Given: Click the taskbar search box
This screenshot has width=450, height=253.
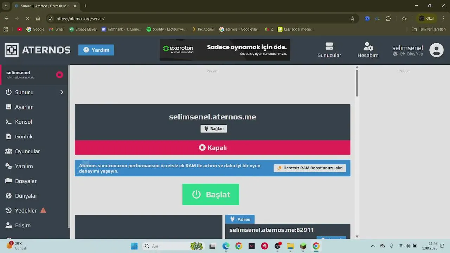Looking at the screenshot, I should 173,246.
